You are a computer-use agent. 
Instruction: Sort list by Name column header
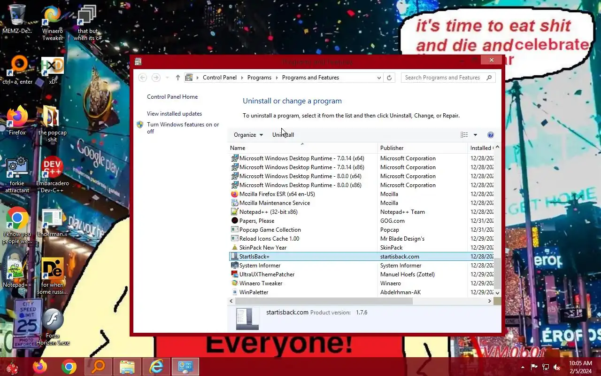click(302, 148)
